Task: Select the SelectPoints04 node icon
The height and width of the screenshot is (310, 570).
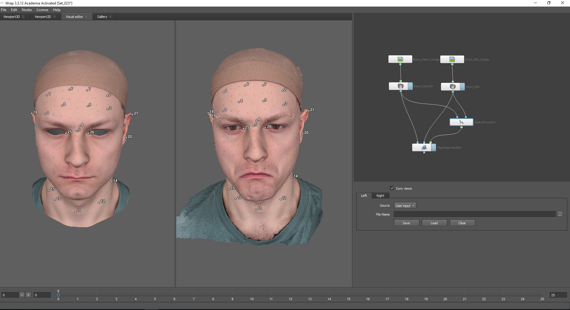Action: pyautogui.click(x=461, y=122)
